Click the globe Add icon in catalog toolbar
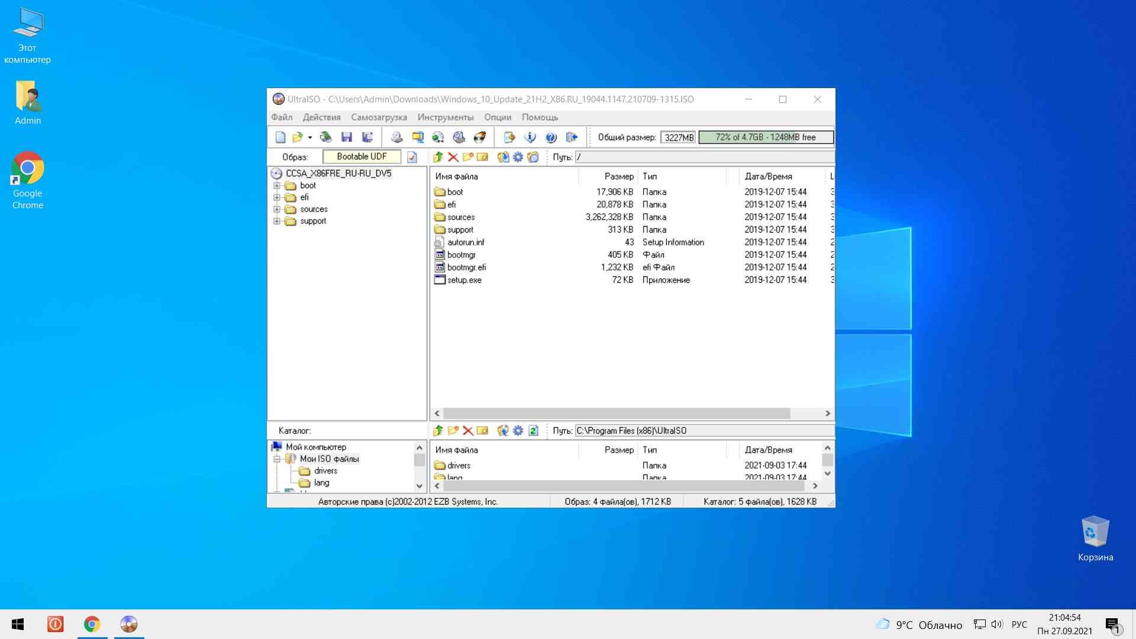Image resolution: width=1136 pixels, height=639 pixels. (503, 431)
